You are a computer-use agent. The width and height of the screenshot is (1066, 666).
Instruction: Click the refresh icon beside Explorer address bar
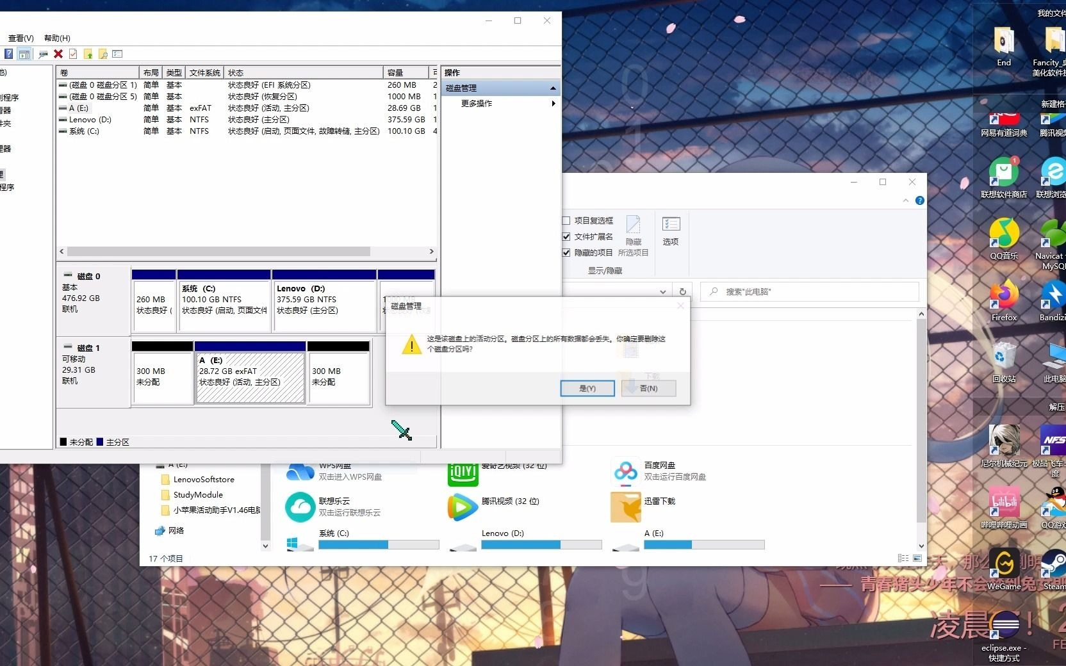click(x=683, y=291)
